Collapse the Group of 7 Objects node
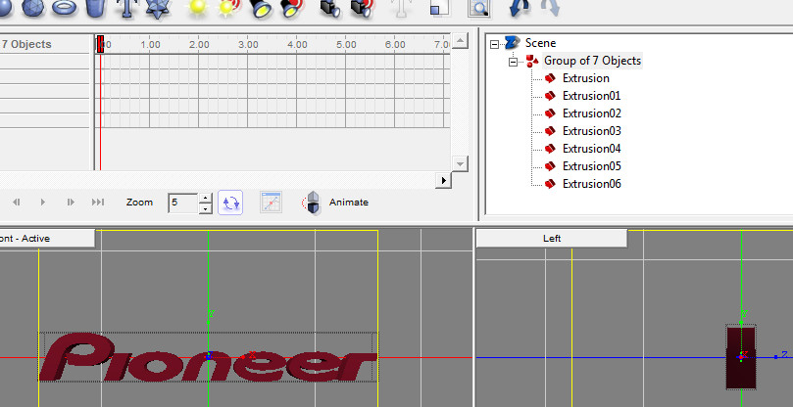The height and width of the screenshot is (407, 793). (x=514, y=62)
